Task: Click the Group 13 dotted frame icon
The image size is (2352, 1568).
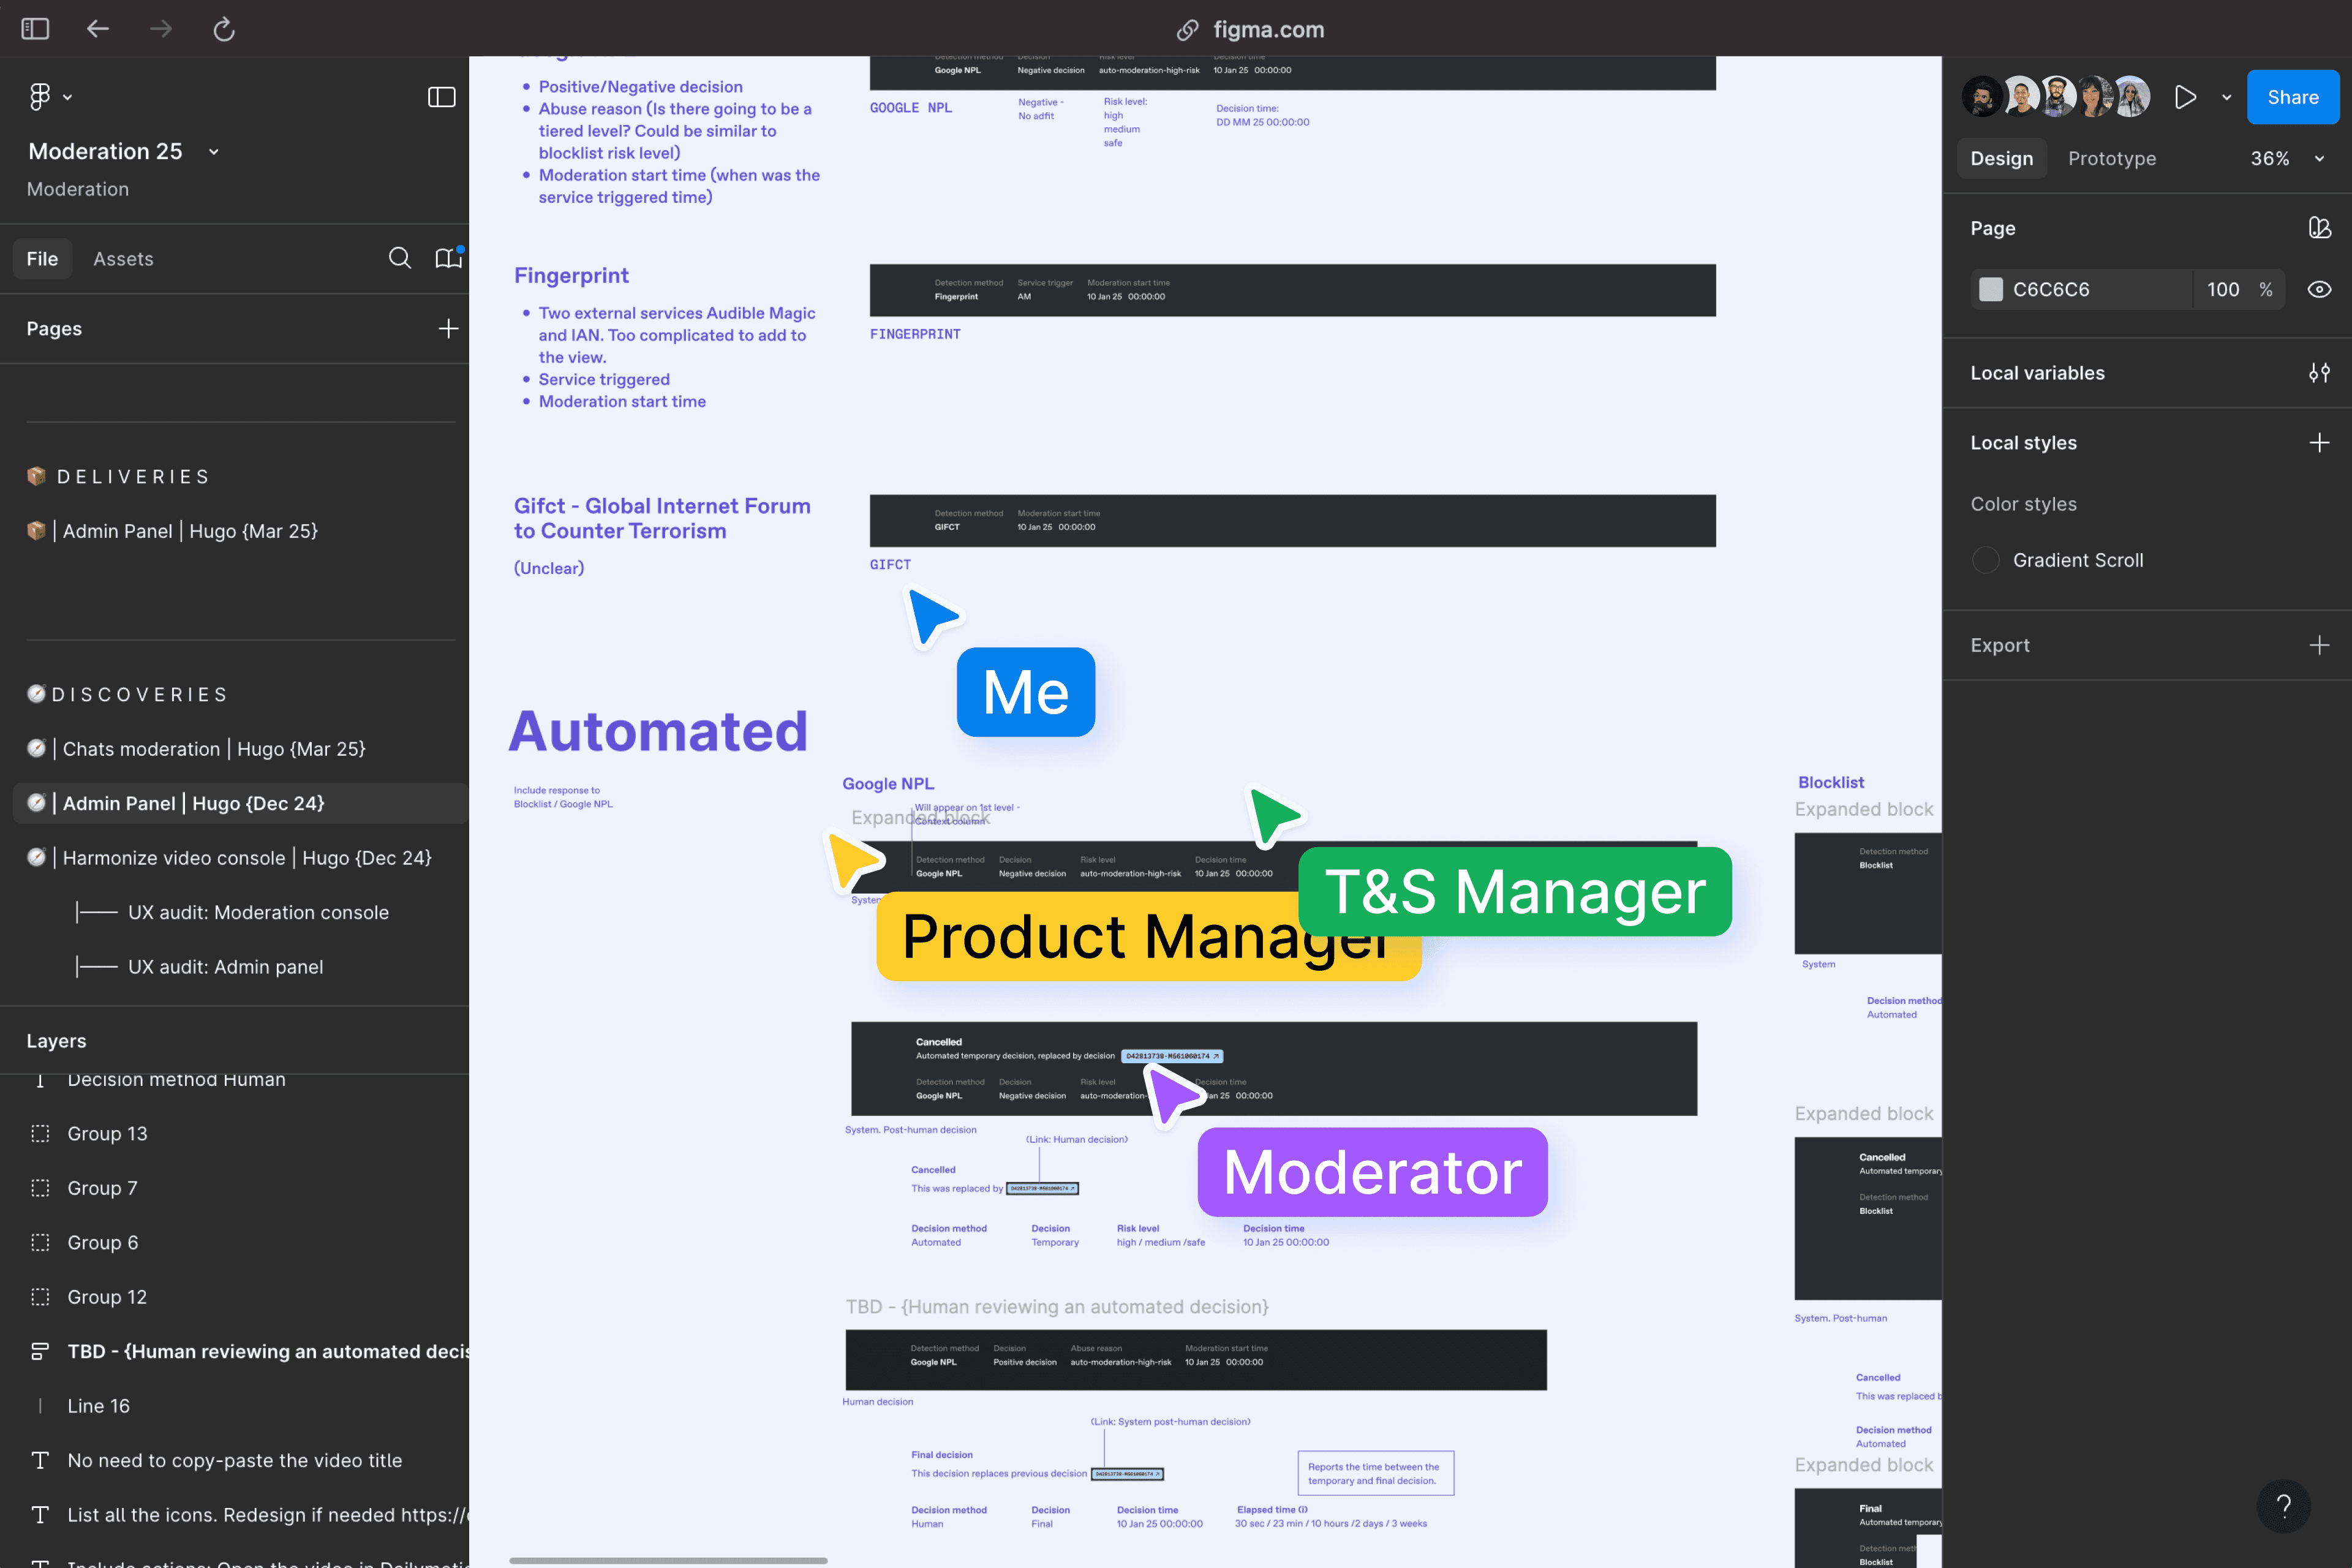Action: 40,1134
